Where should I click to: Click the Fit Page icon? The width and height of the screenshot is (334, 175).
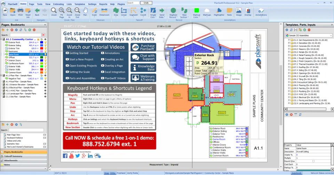click(x=61, y=13)
